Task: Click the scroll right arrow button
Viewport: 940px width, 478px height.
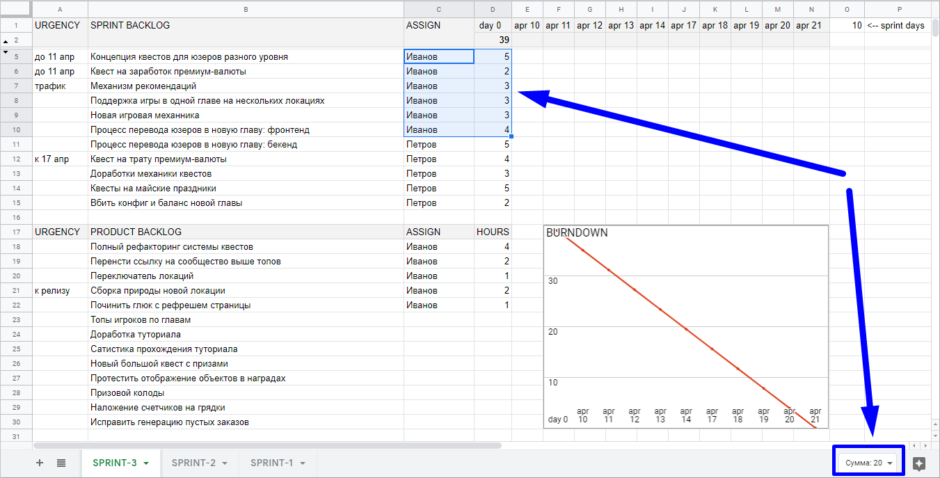Action: tap(925, 445)
